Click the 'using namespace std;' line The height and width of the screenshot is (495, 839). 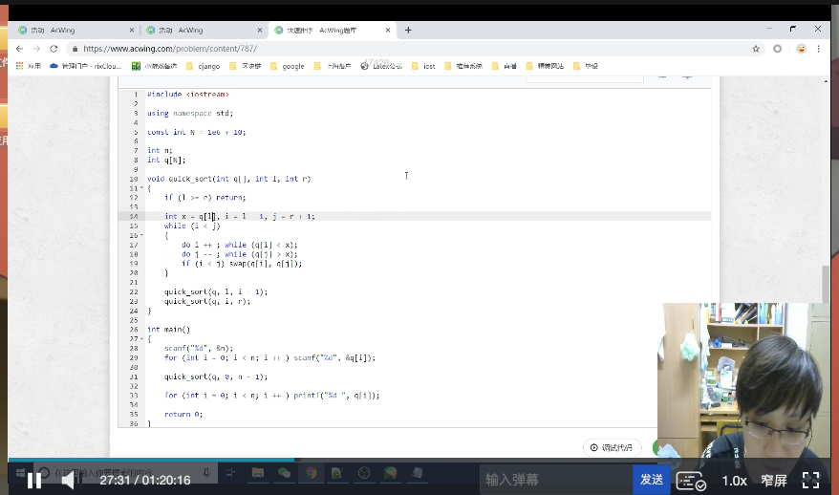click(190, 113)
